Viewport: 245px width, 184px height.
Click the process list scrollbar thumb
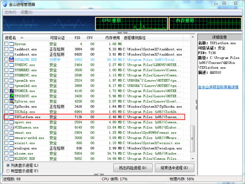coord(193,139)
